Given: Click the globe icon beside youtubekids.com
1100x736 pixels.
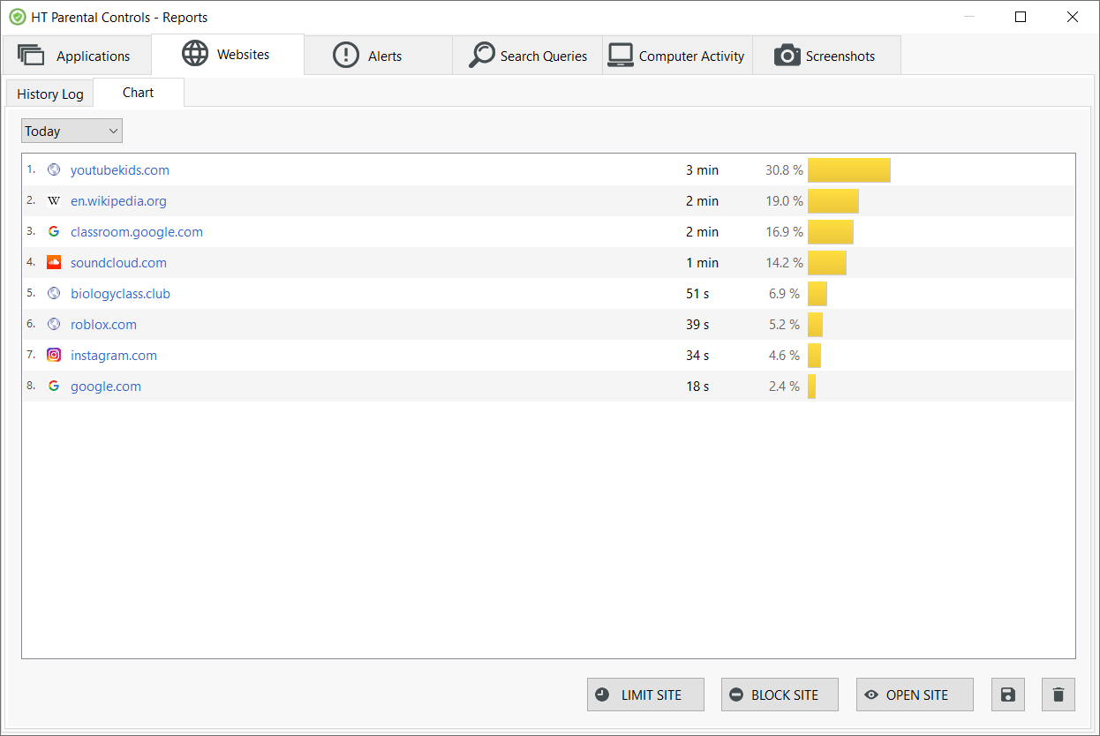Looking at the screenshot, I should [x=54, y=169].
